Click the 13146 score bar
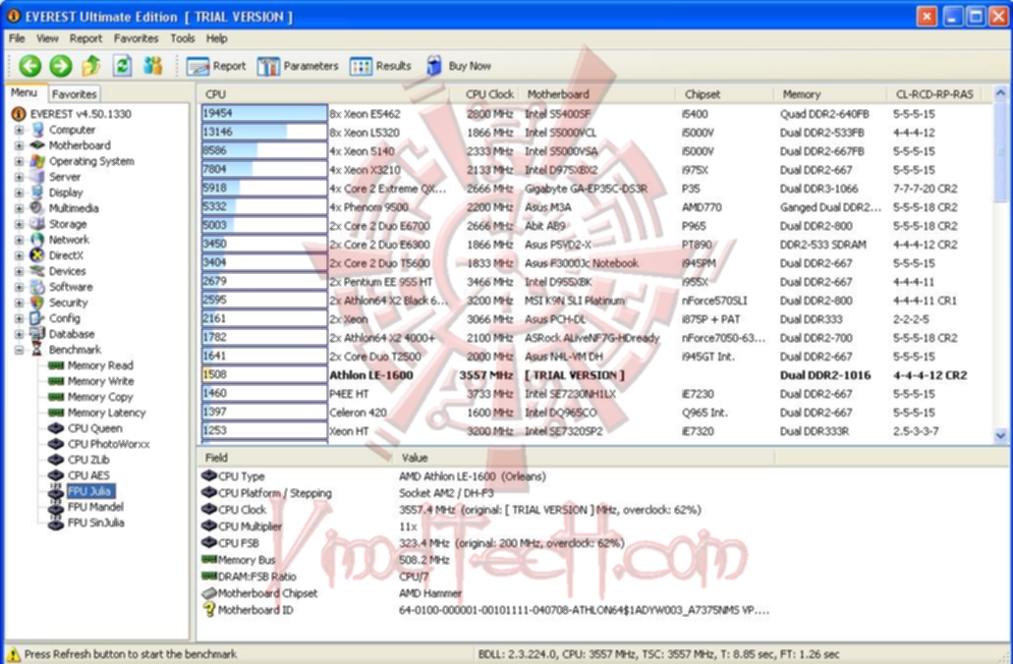 pos(264,133)
